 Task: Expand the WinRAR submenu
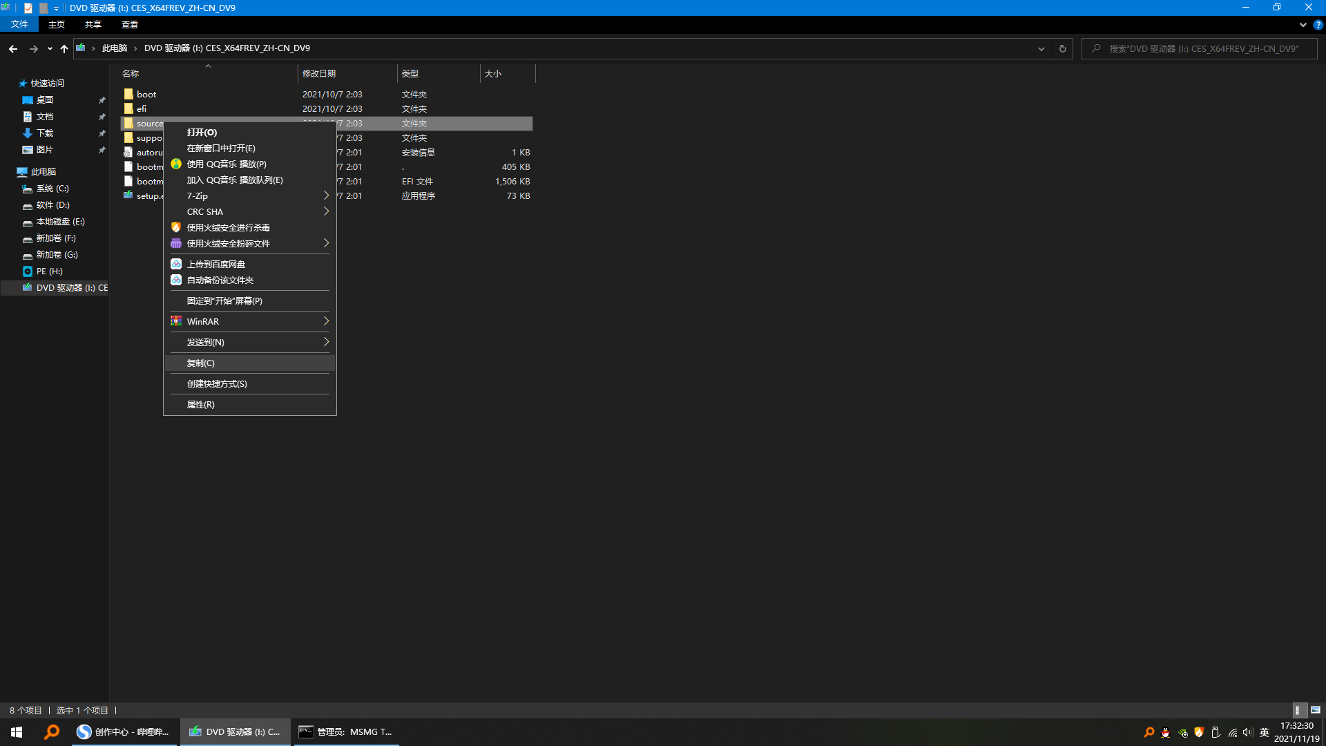point(250,321)
